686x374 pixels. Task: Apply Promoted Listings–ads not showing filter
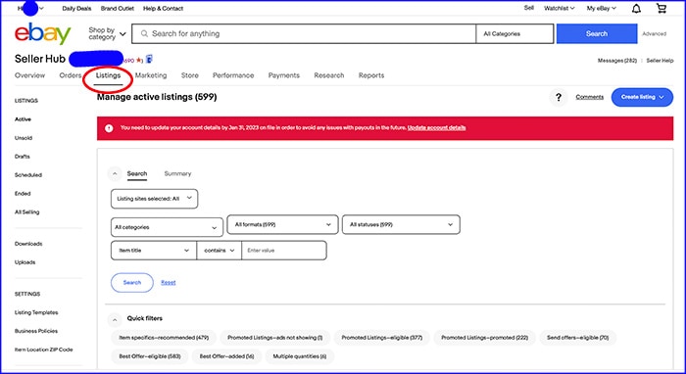click(x=274, y=338)
